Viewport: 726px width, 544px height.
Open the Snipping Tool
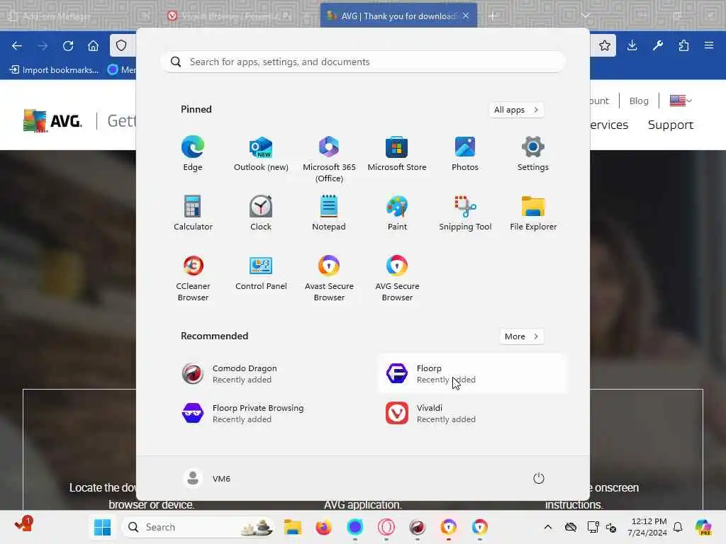click(x=465, y=213)
